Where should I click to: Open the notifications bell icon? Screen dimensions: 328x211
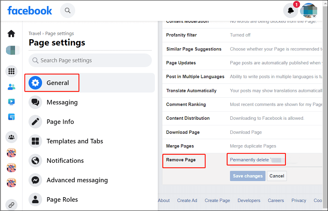pyautogui.click(x=291, y=11)
